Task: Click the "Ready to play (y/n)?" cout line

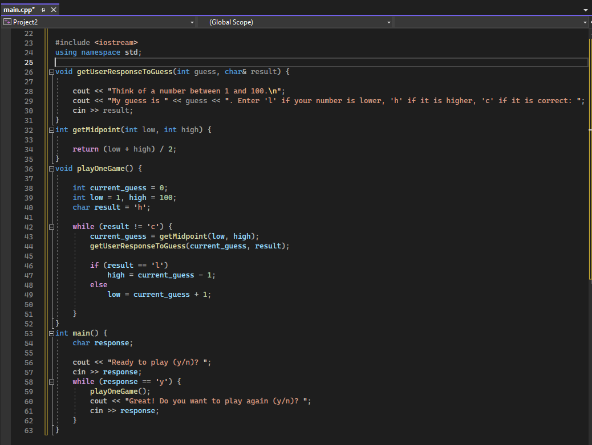Action: click(x=142, y=362)
